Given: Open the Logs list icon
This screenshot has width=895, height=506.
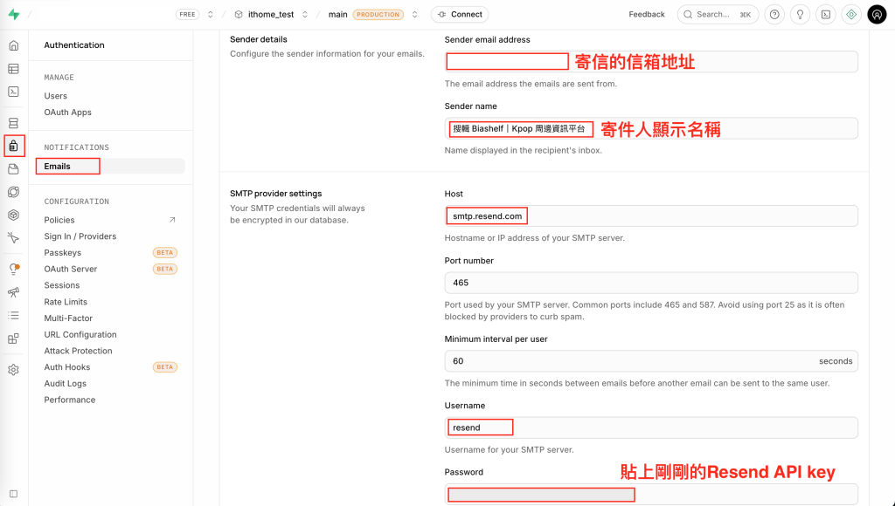Looking at the screenshot, I should pos(14,315).
